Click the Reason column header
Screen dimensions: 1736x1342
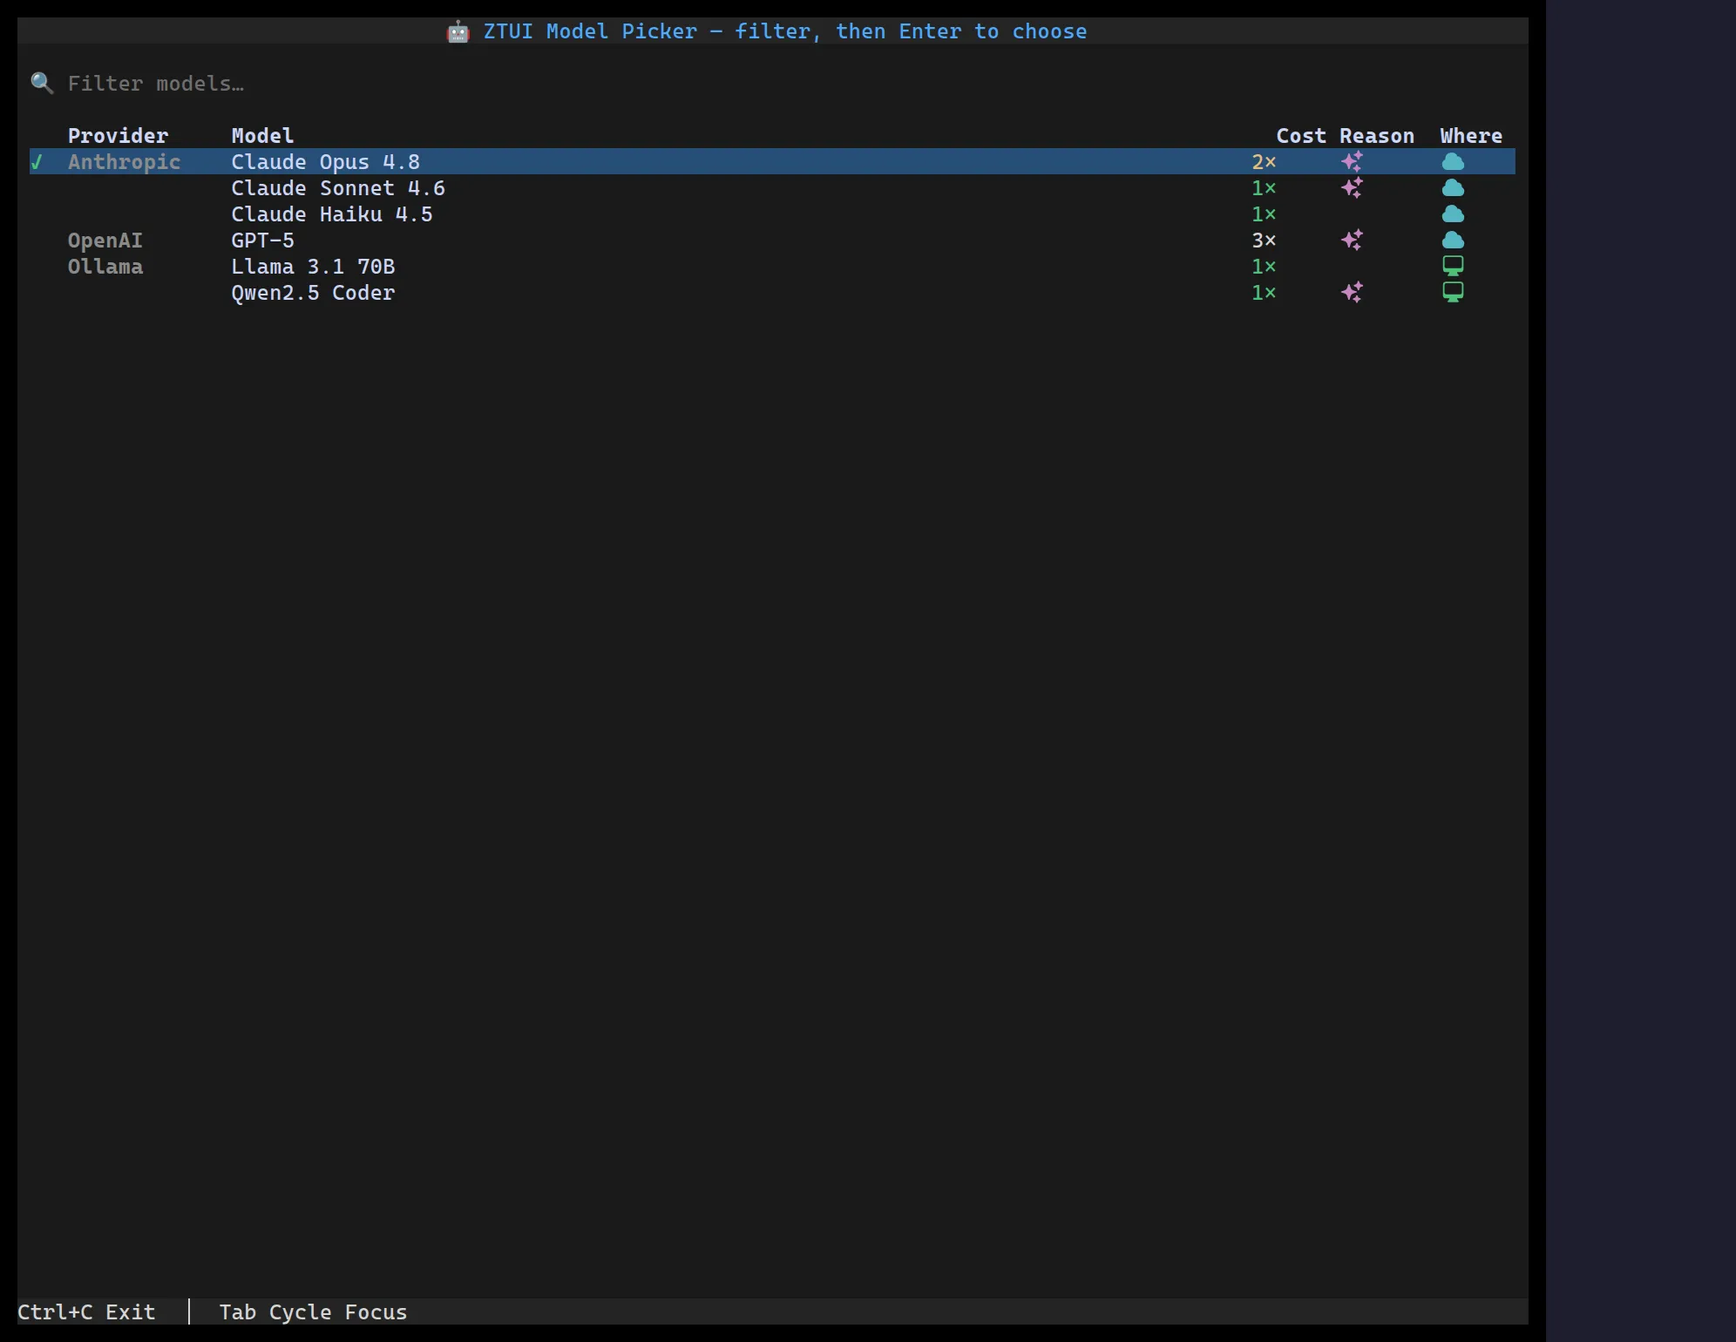coord(1377,136)
